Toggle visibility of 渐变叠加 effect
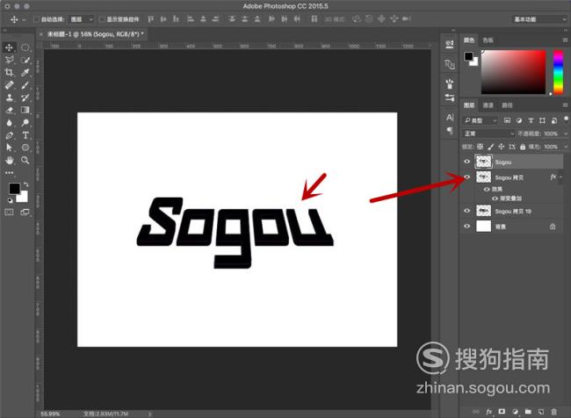 tap(495, 198)
